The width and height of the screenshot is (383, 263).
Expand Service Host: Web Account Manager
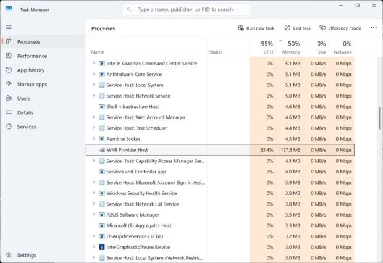pyautogui.click(x=93, y=117)
